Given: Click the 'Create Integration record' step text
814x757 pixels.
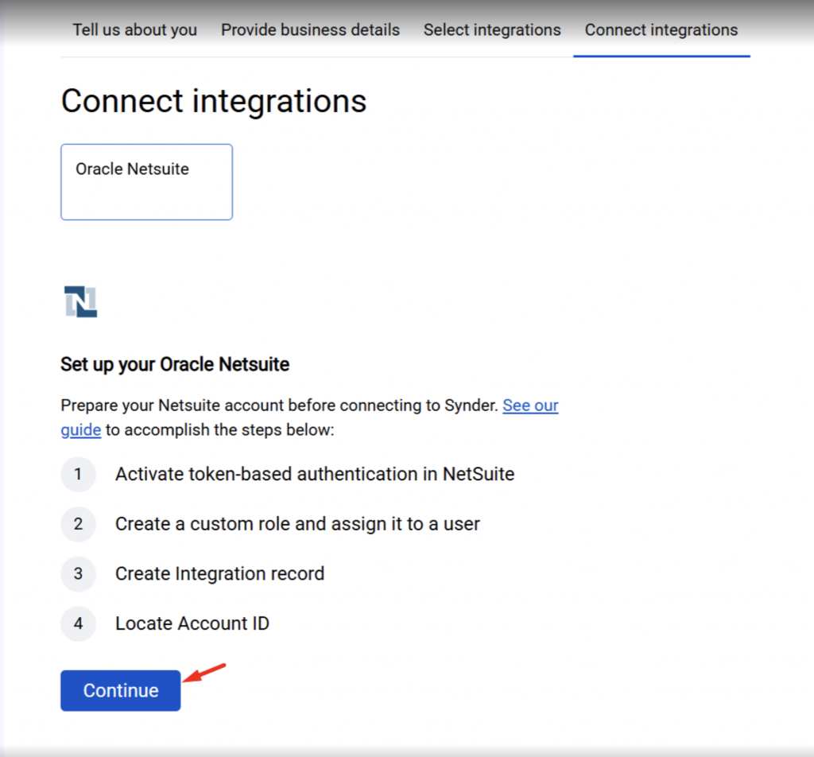Looking at the screenshot, I should pyautogui.click(x=219, y=574).
